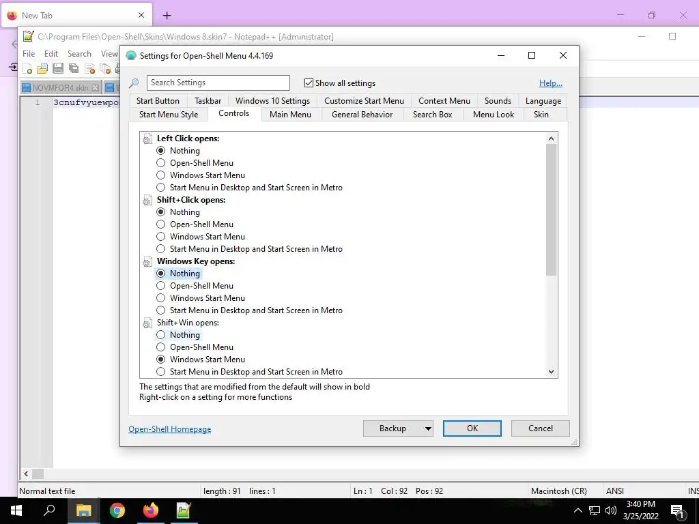Click the network icon in system tray
Viewport: 699px width, 524px height.
click(x=595, y=510)
